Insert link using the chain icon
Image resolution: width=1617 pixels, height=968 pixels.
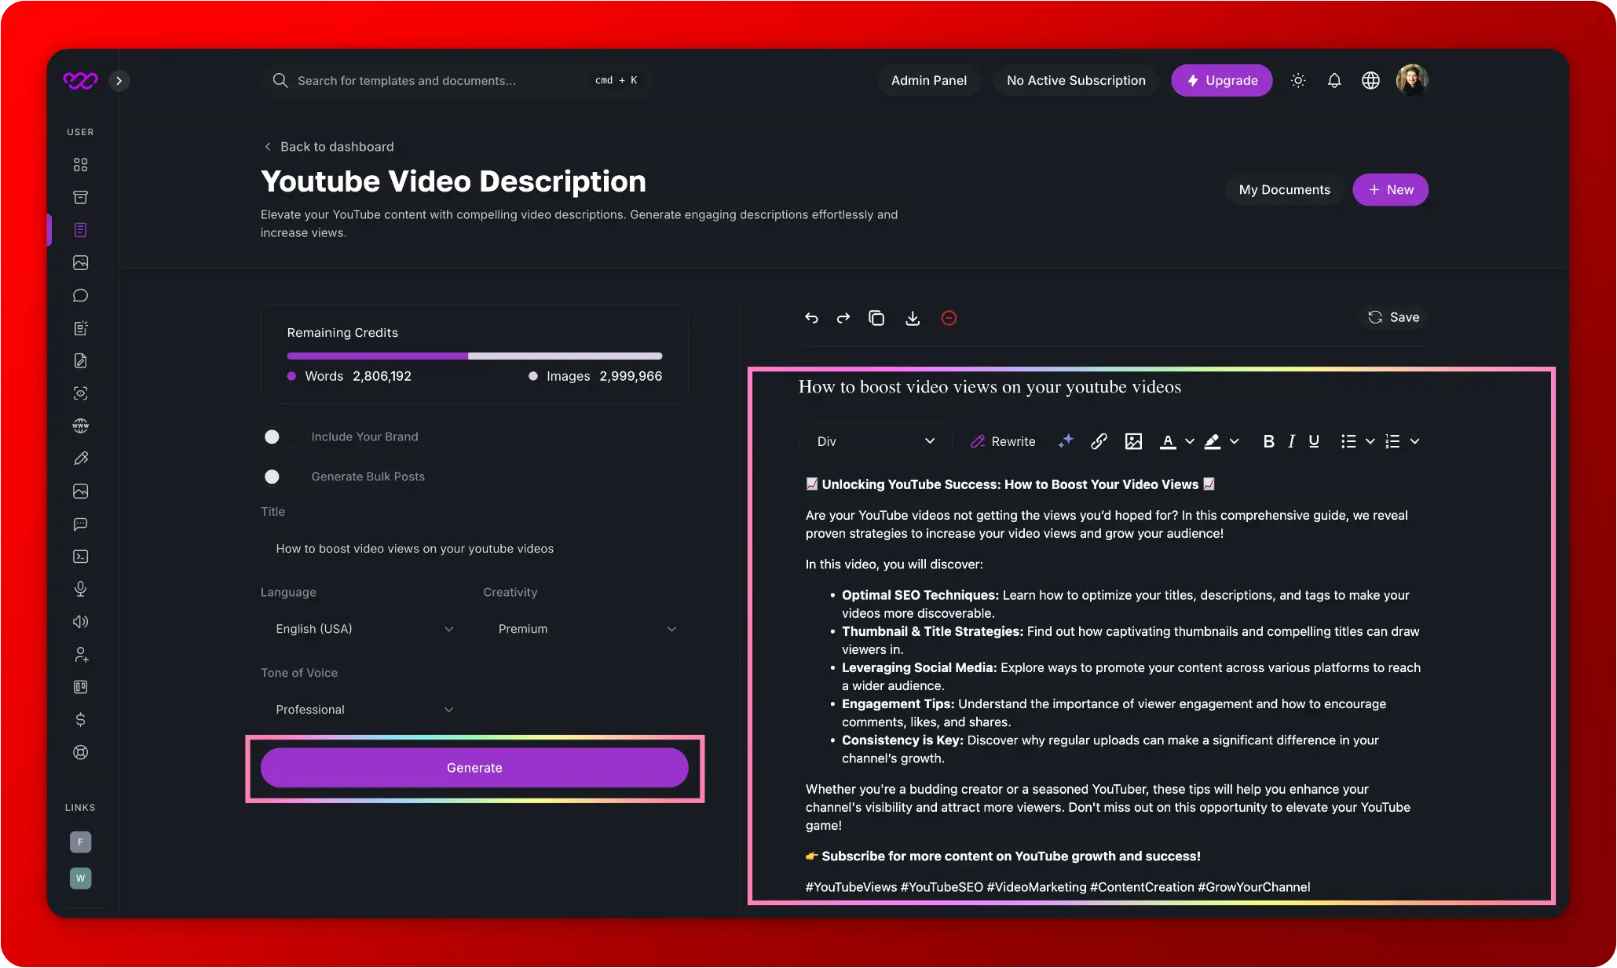coord(1099,441)
